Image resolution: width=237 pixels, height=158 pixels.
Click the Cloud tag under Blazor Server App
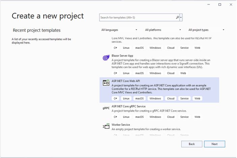pos(171,73)
